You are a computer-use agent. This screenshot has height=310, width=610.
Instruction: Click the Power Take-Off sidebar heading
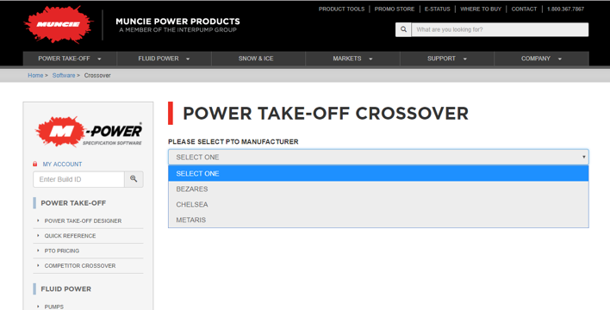tap(73, 203)
